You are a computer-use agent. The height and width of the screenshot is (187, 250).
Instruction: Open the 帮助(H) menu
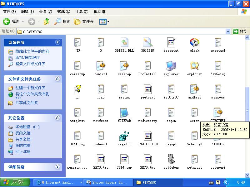click(100, 12)
